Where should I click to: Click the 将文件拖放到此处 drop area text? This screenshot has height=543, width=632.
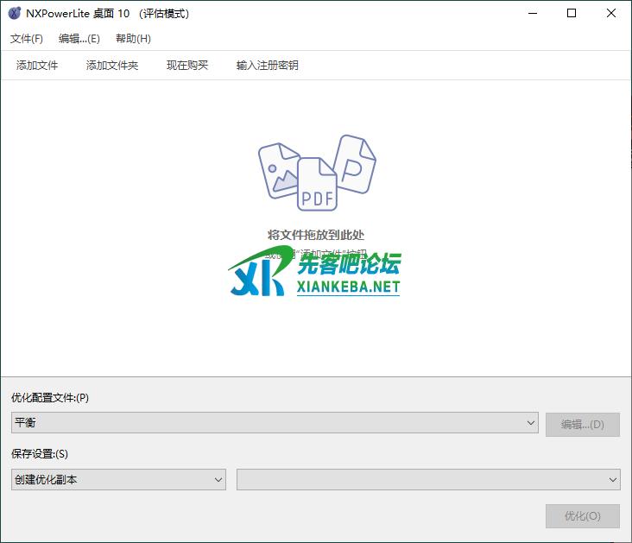[316, 235]
